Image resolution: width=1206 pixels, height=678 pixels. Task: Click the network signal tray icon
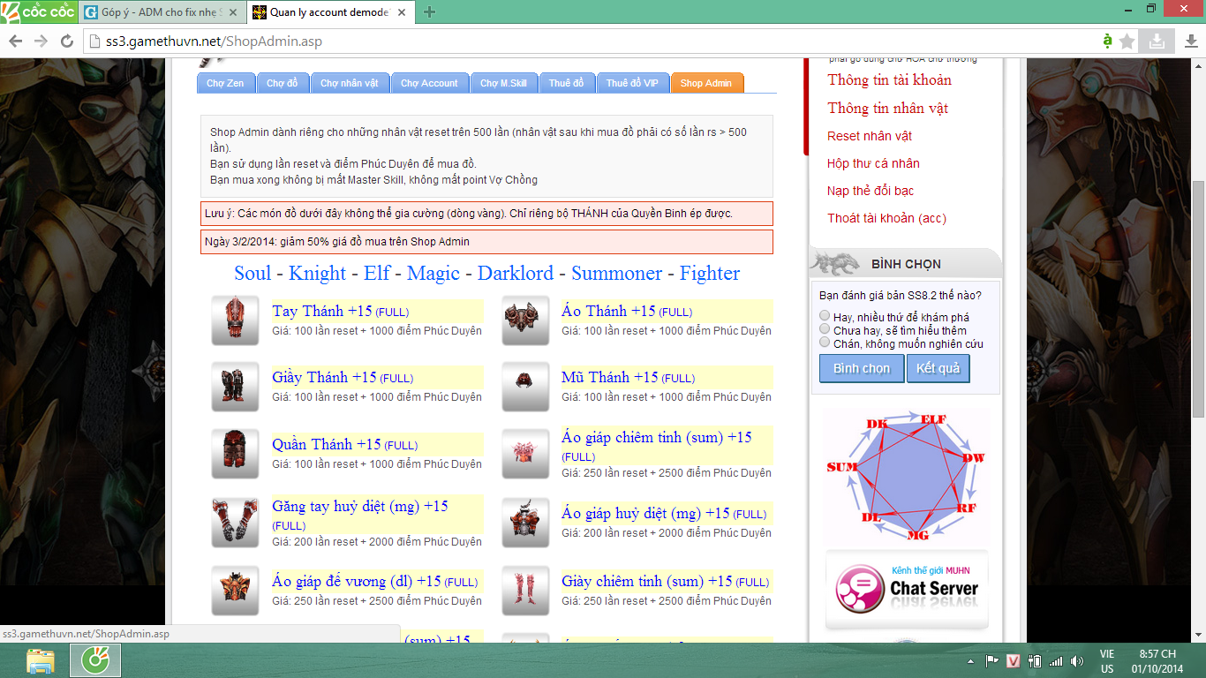[1056, 661]
